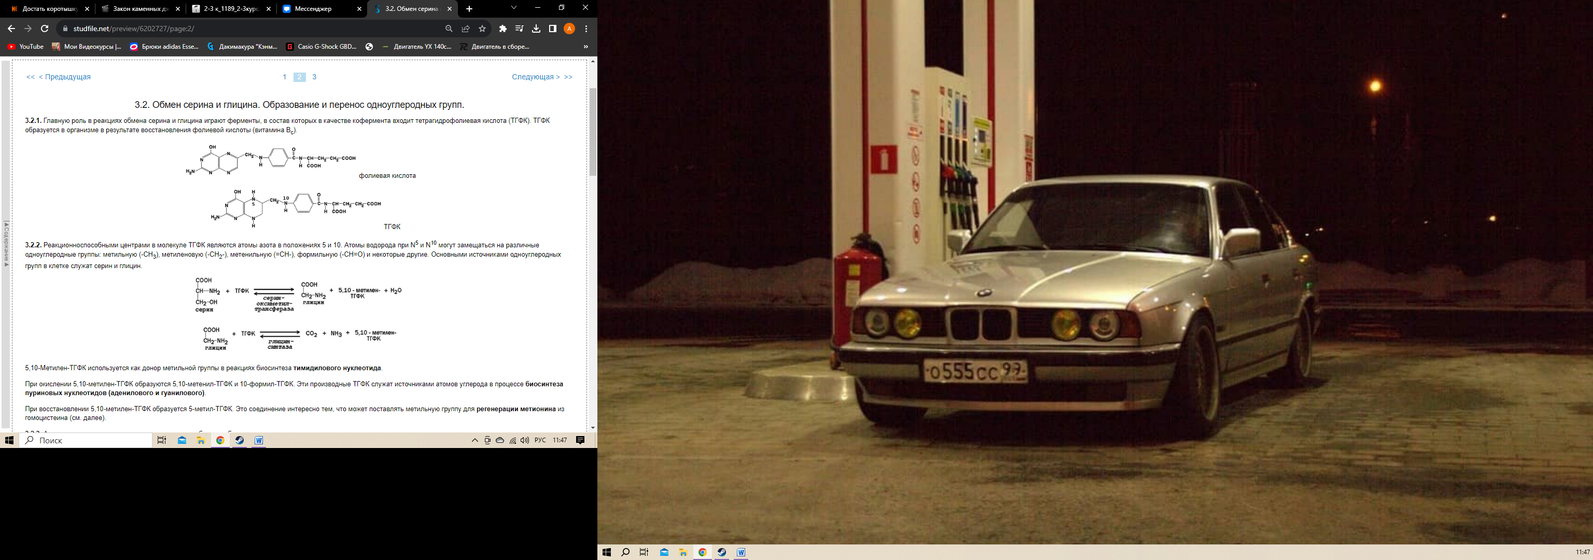Show Chrome downloads
1593x560 pixels.
(536, 29)
